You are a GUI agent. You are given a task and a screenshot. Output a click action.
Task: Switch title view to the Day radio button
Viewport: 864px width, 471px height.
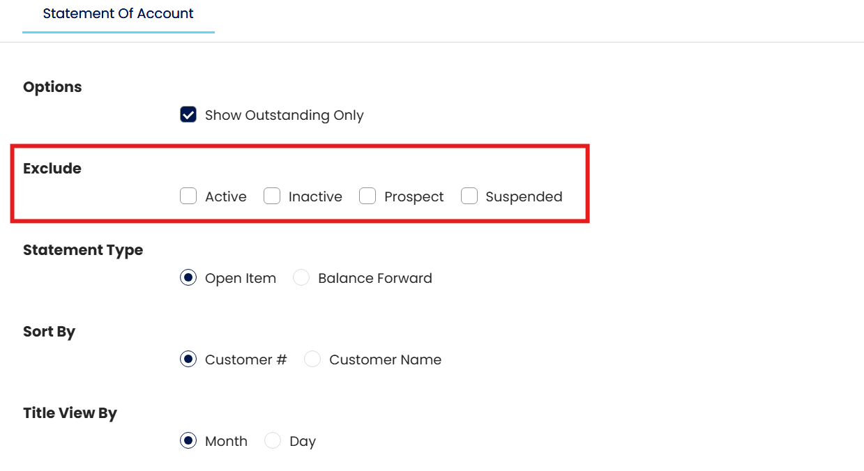coord(273,441)
